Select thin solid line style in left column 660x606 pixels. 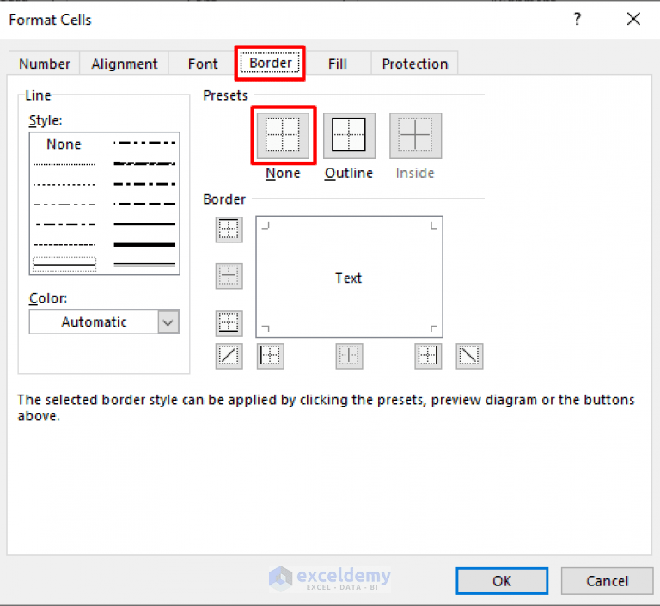point(64,265)
